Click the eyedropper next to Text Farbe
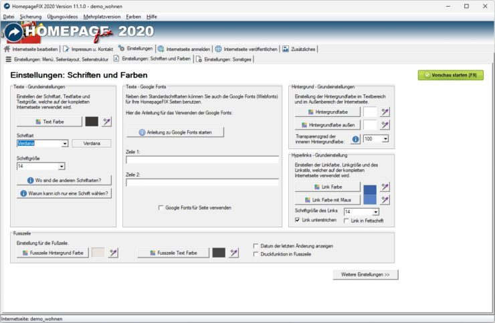 point(107,122)
